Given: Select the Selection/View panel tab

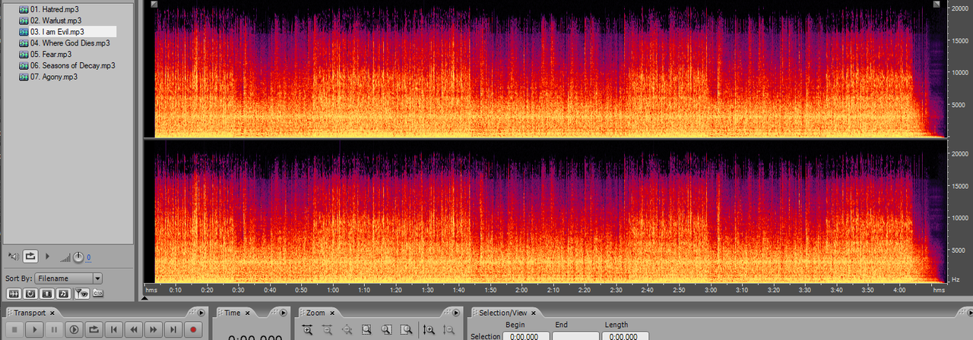Looking at the screenshot, I should coord(503,313).
